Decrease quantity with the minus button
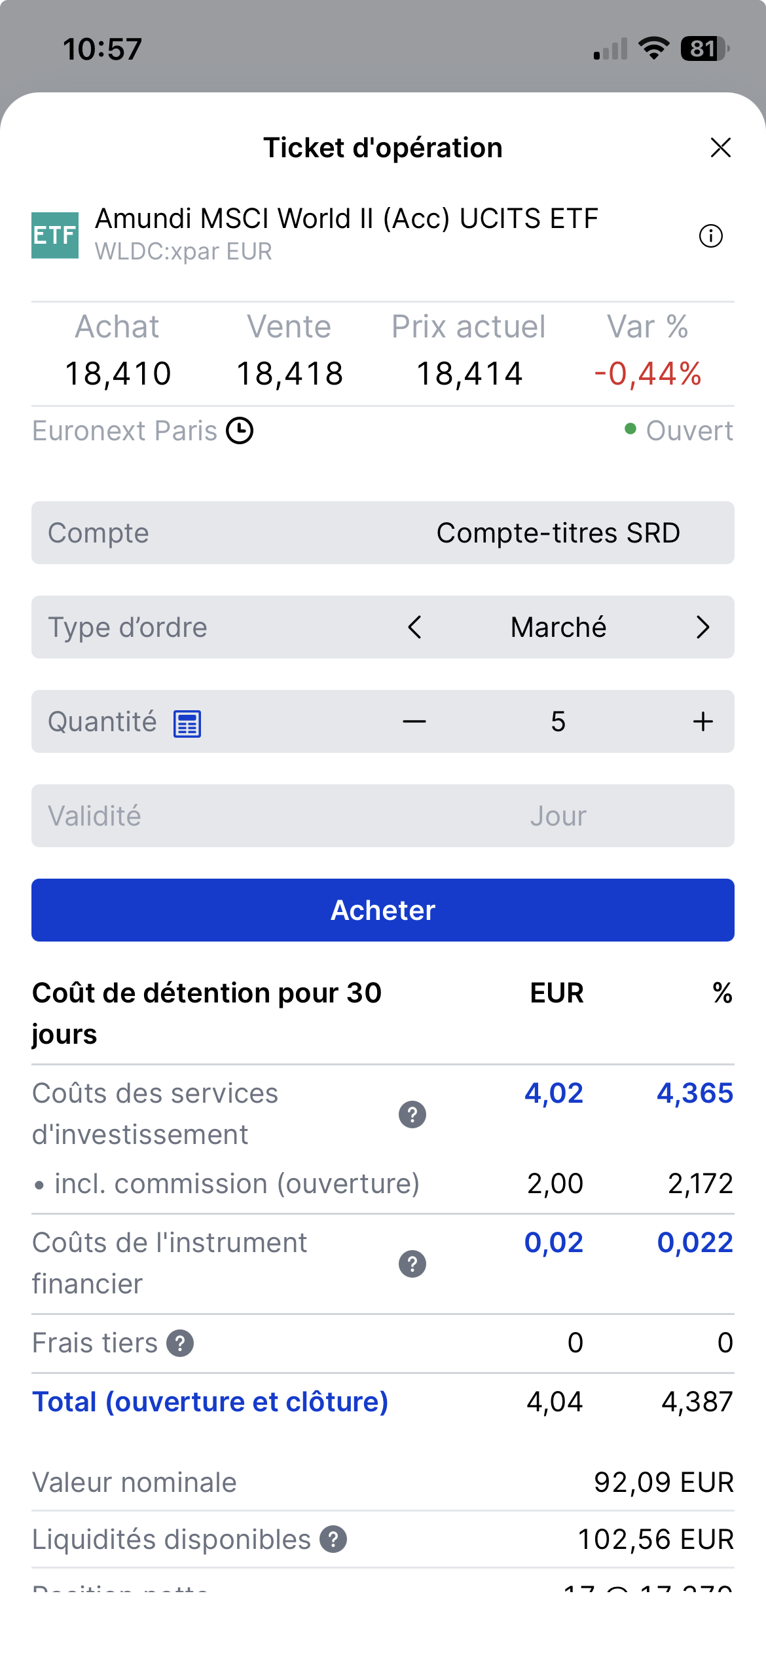 click(x=414, y=721)
